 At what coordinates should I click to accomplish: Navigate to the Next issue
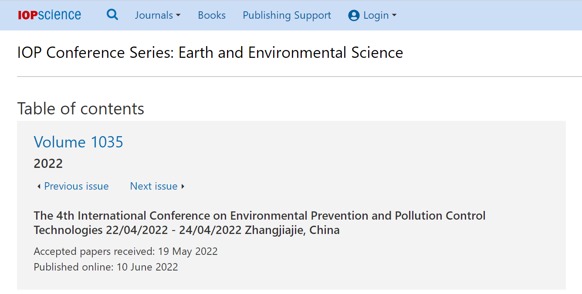pos(154,186)
